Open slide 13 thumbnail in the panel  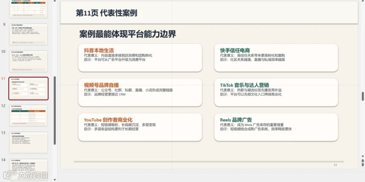pos(28,143)
